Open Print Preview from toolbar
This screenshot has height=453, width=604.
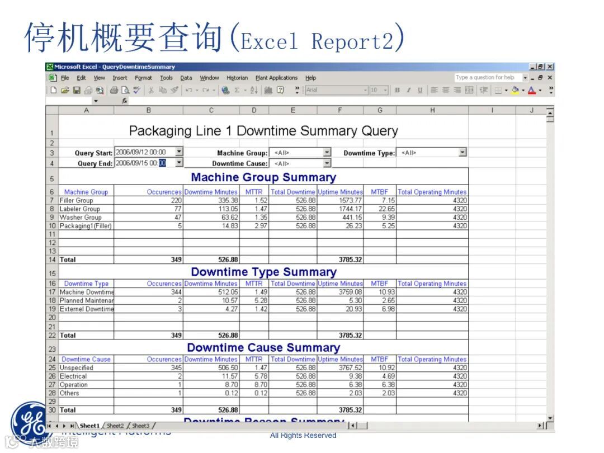[x=125, y=90]
